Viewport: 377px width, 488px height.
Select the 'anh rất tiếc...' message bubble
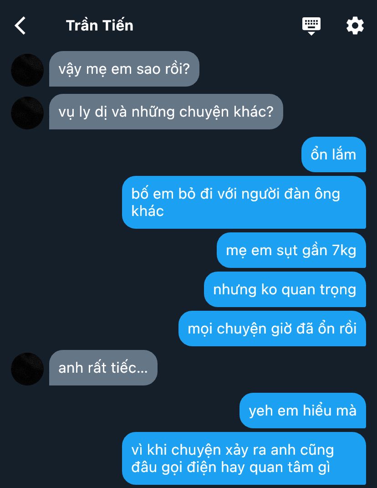click(103, 368)
